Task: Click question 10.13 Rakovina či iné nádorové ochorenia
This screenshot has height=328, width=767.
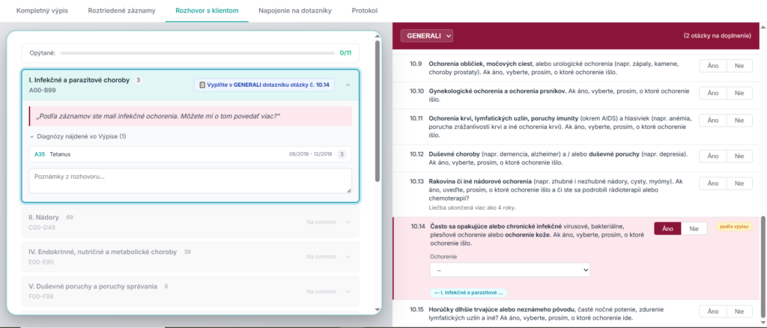Action: (x=556, y=189)
